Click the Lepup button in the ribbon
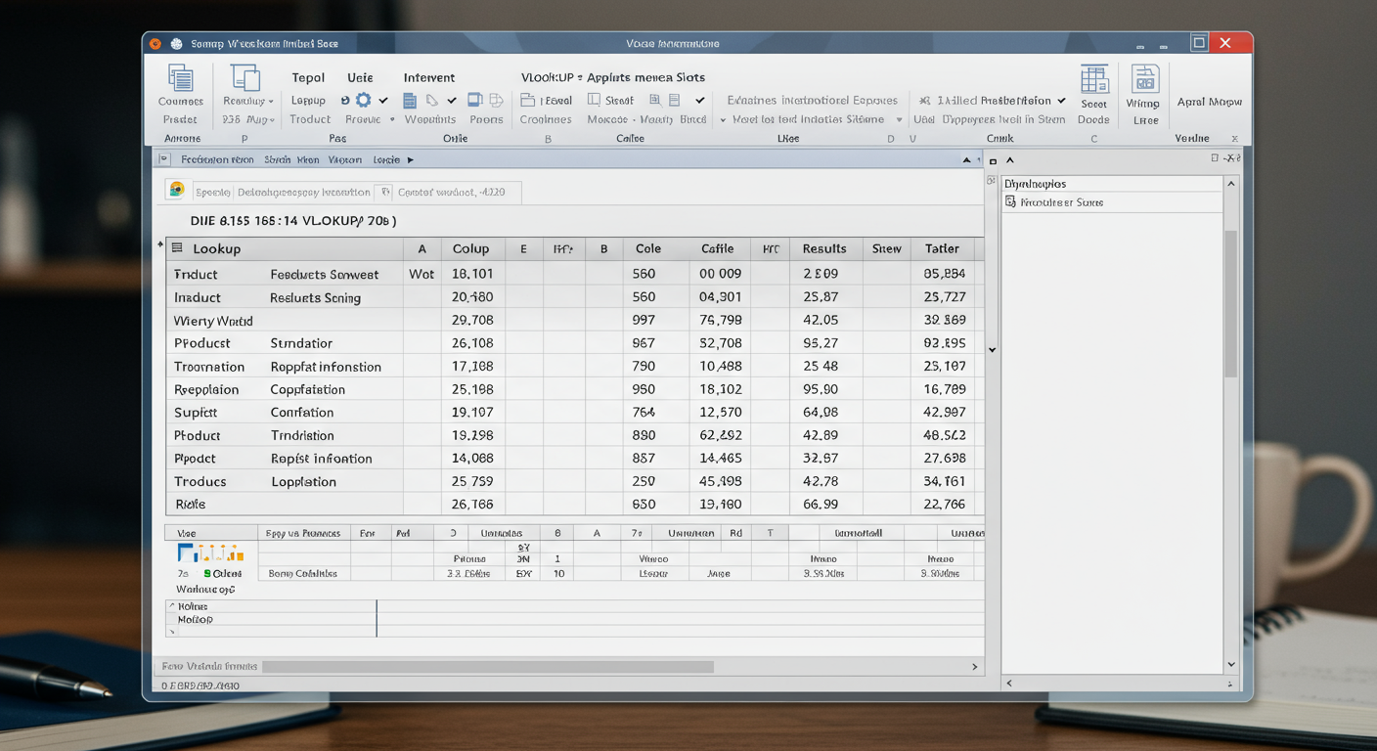Screen dimensions: 1377x751 point(308,101)
